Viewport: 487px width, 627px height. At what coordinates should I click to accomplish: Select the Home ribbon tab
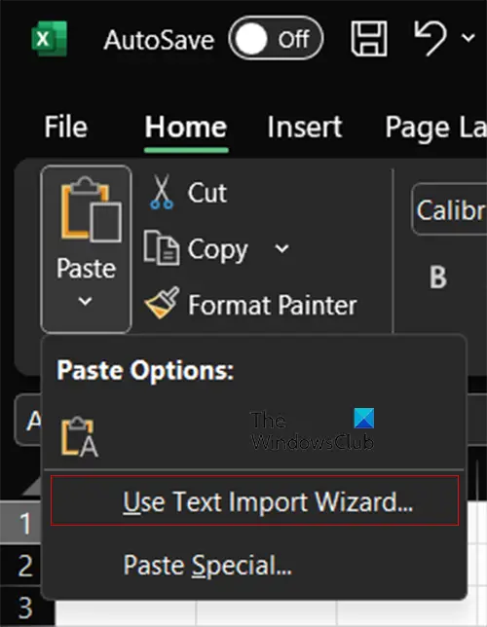click(x=186, y=128)
